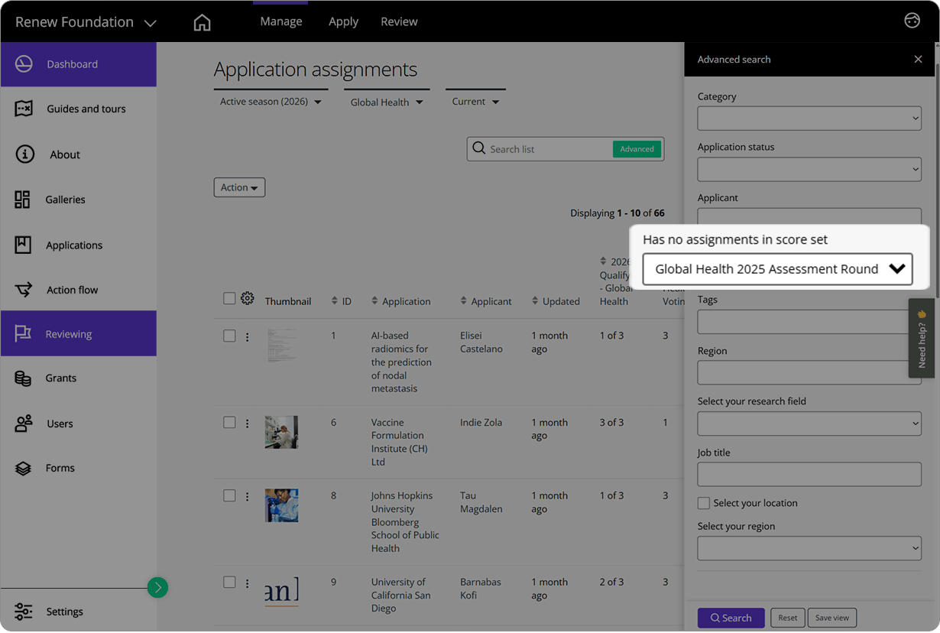Open the Grants coins icon

click(x=23, y=378)
